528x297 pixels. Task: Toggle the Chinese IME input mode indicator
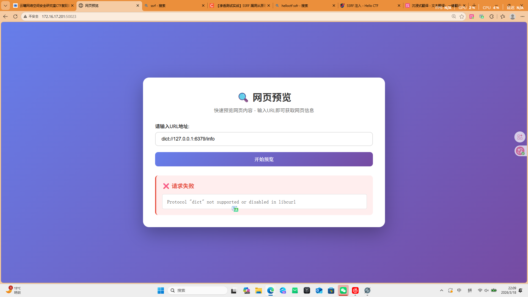(x=459, y=290)
